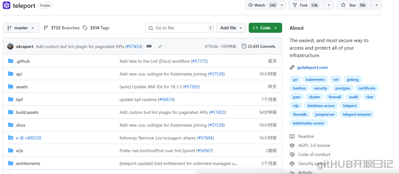Open the AGPL-3.0 license link
399x174 pixels.
coord(314,145)
